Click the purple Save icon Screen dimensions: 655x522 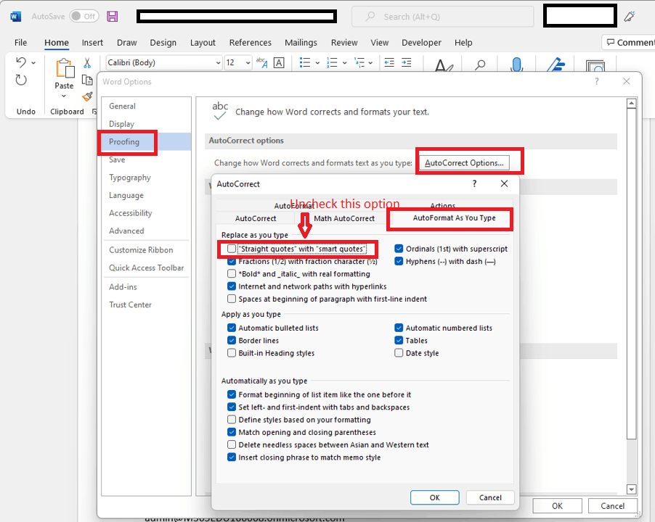(x=112, y=17)
